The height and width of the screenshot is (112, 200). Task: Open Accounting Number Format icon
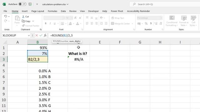click(139, 24)
